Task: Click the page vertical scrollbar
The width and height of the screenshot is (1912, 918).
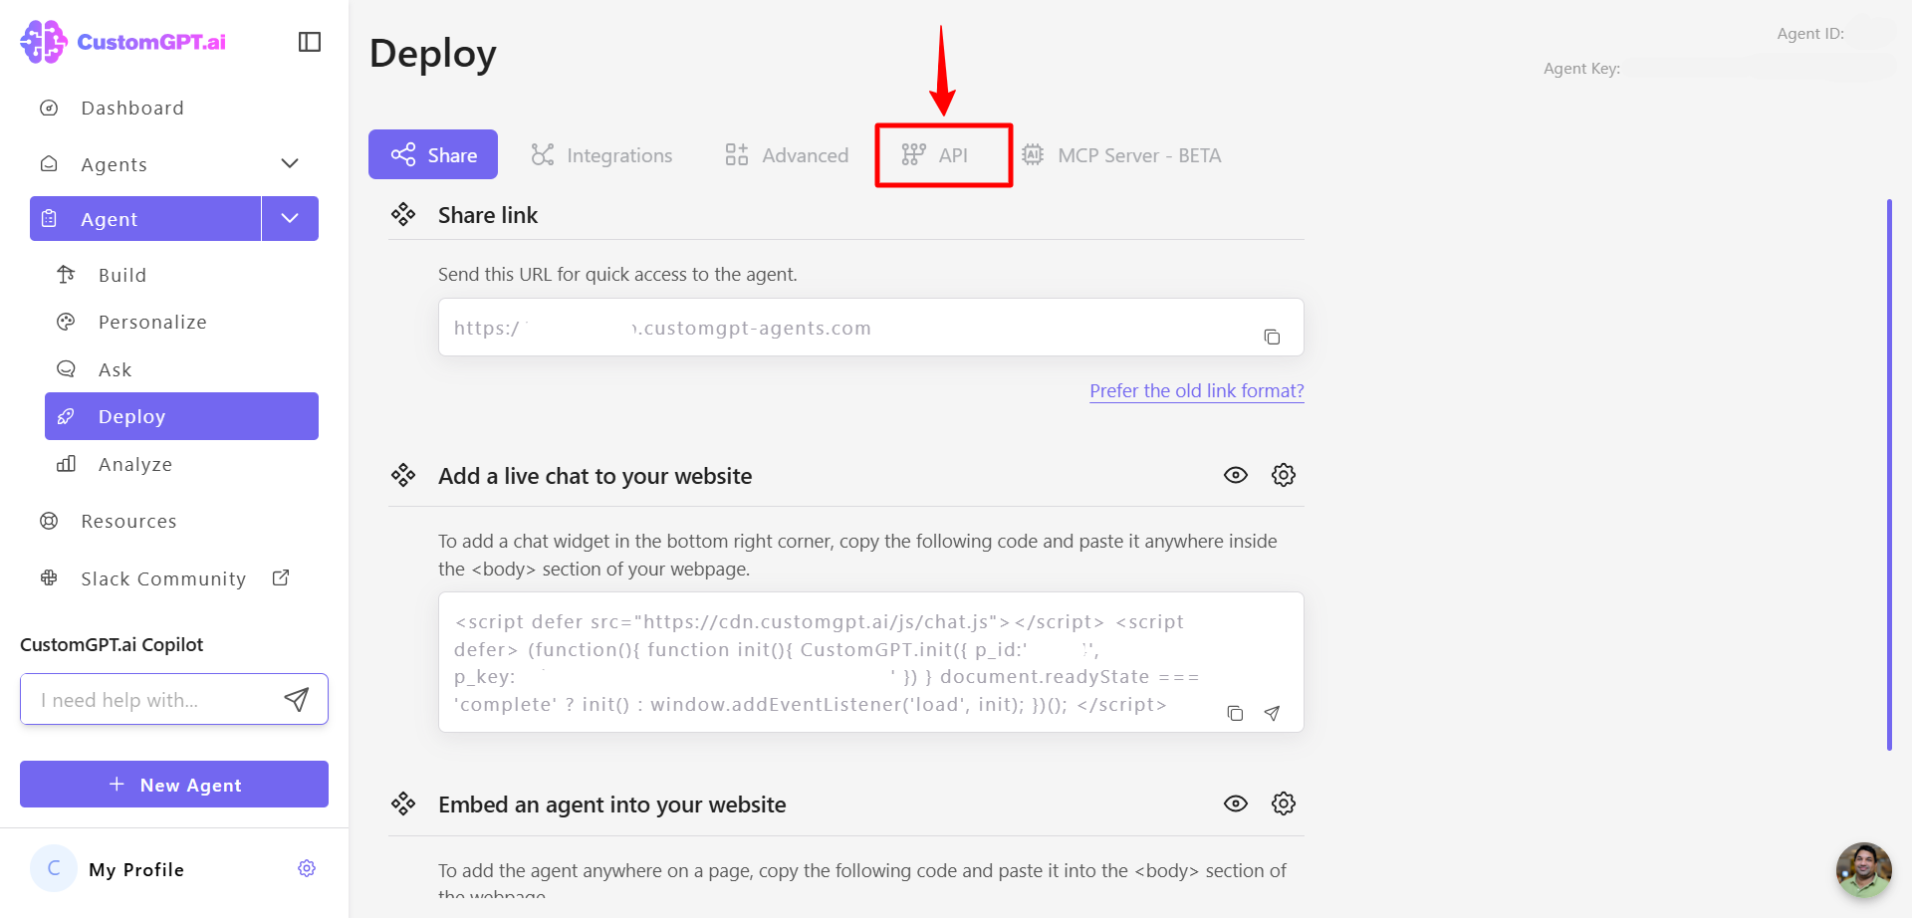Action: pos(1889,474)
